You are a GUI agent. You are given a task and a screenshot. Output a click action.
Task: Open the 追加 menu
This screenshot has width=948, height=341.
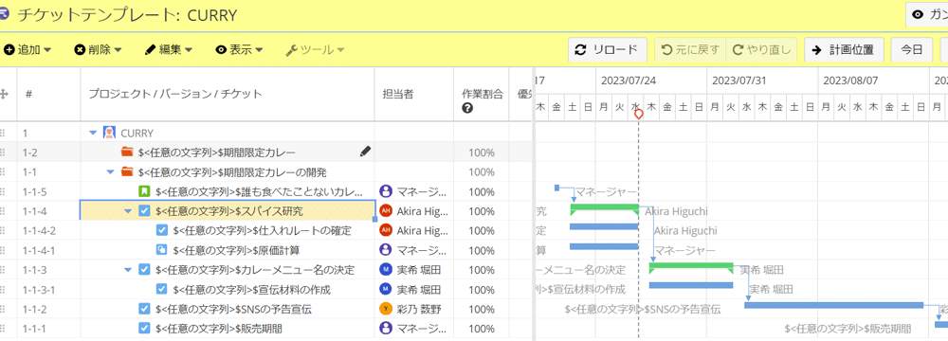[27, 49]
